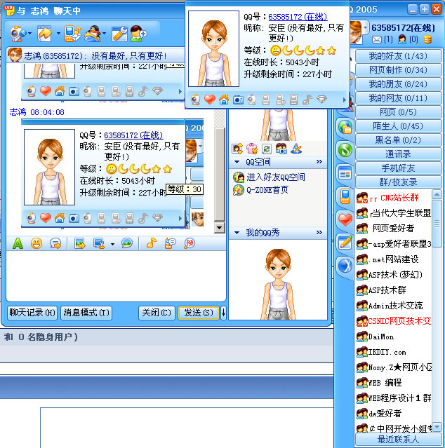Image resolution: width=445 pixels, height=448 pixels.
Task: Select ASP技术群 in the group list
Action: [387, 290]
